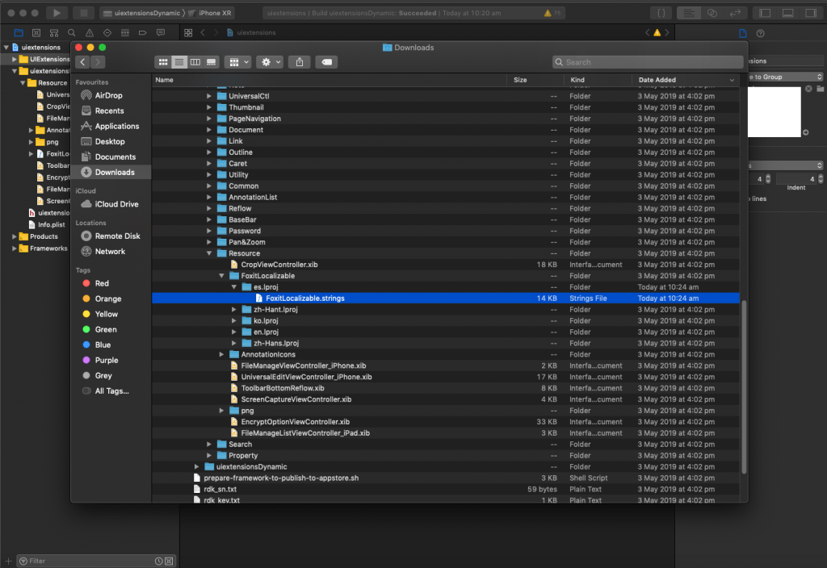Switch Finder to icon view
Viewport: 827px width, 568px height.
coord(163,62)
